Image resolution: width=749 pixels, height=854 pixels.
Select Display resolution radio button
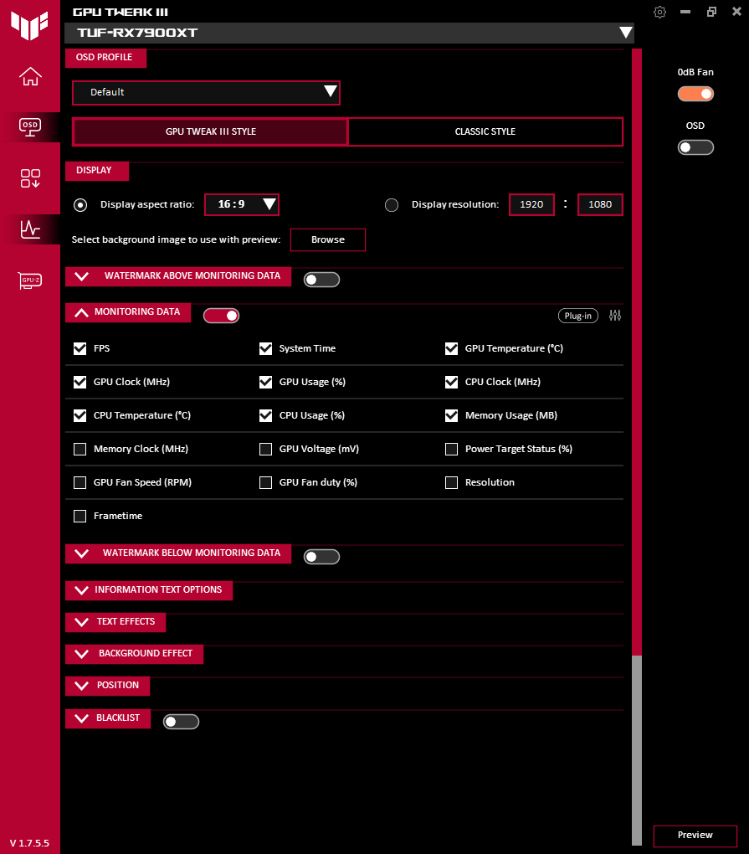click(x=392, y=205)
